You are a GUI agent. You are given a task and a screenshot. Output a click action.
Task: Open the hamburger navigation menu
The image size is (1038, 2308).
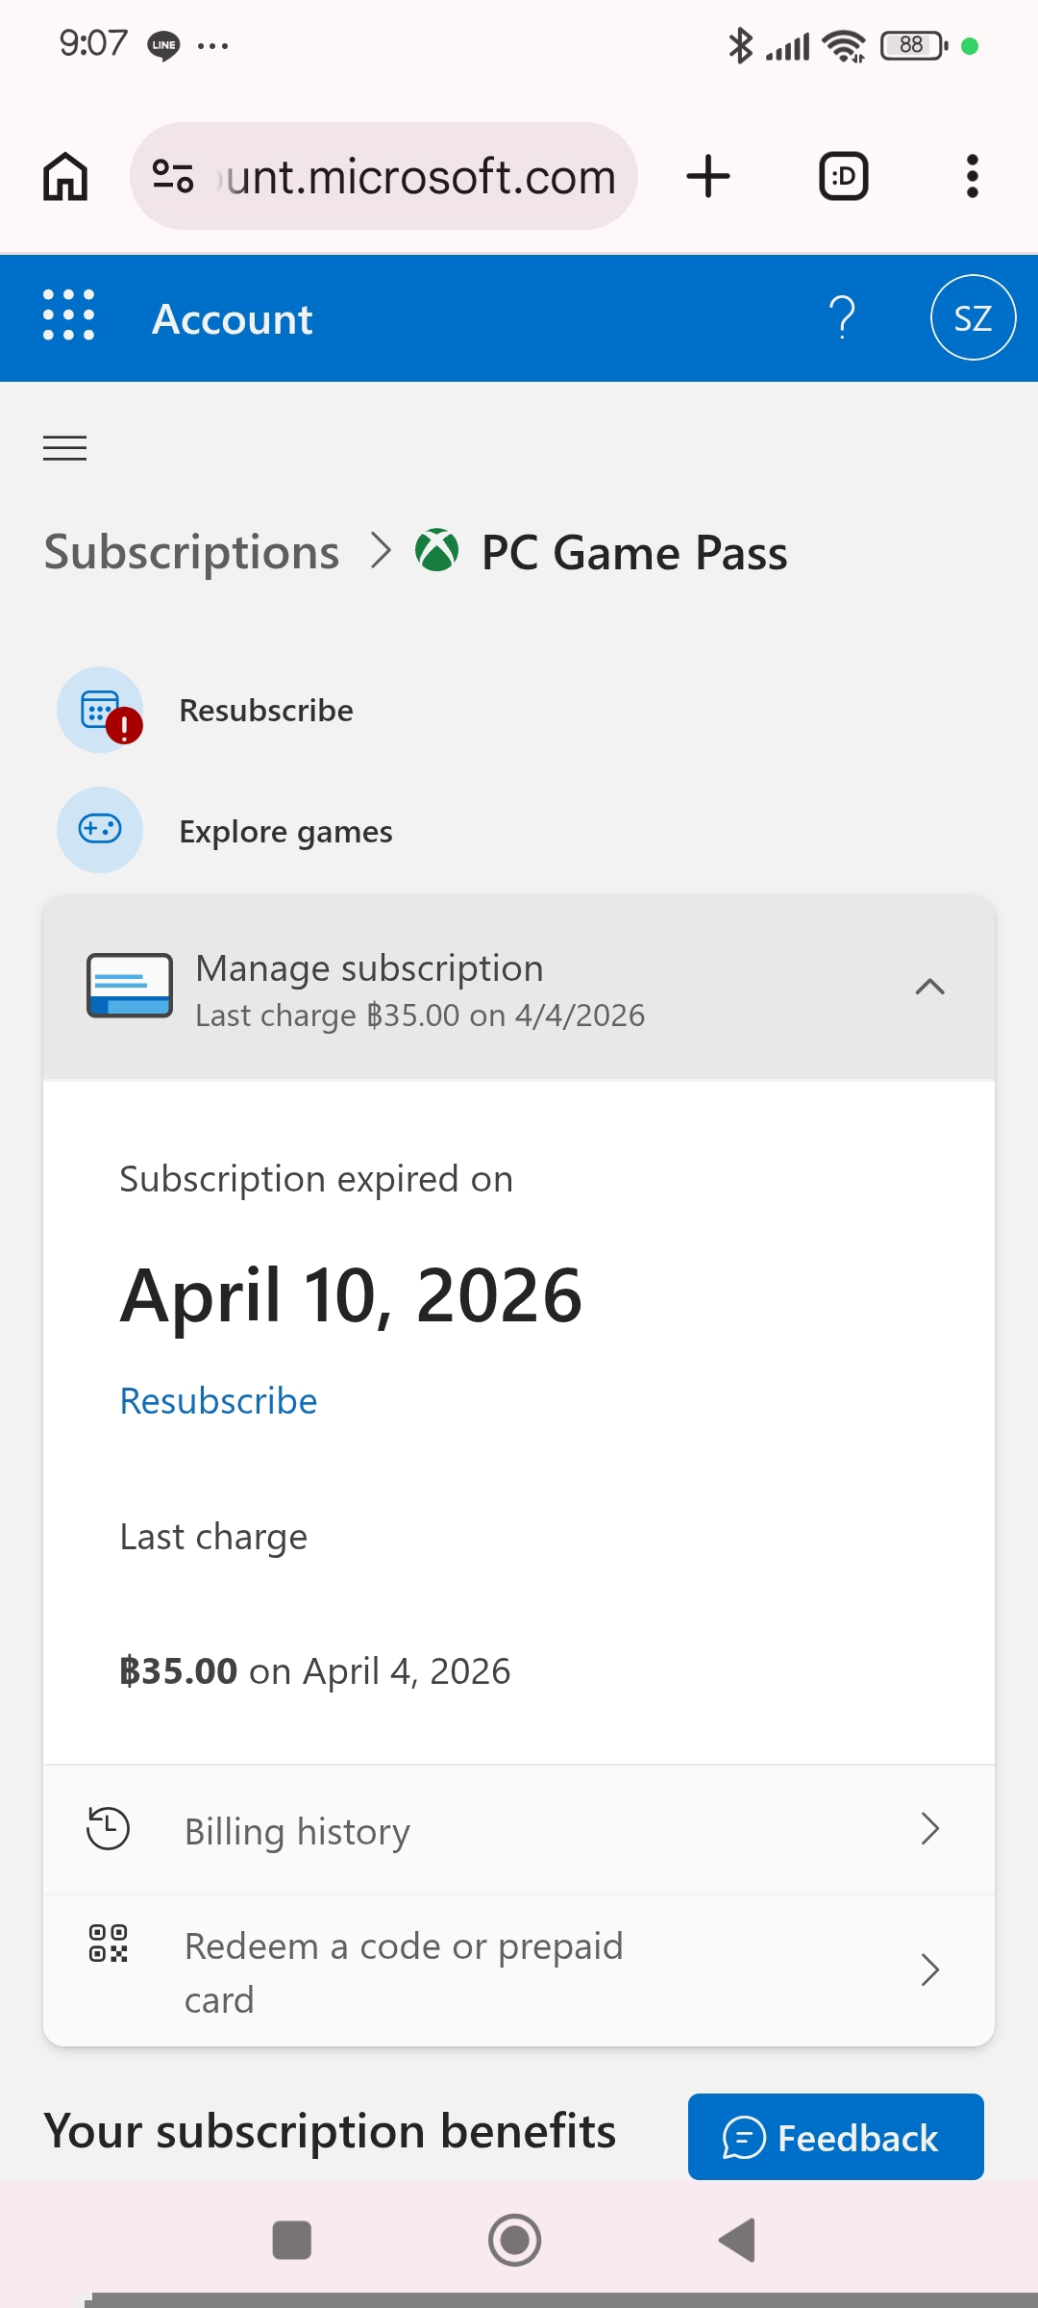tap(64, 448)
